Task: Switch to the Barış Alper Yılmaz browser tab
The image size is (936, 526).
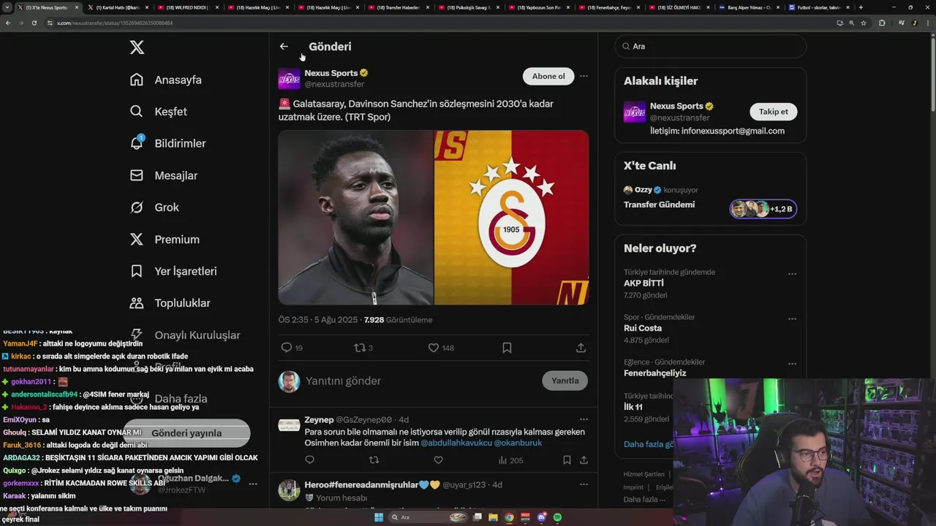Action: click(x=749, y=7)
